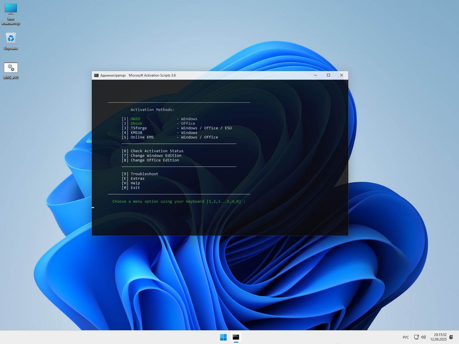
Task: Open the volume speaker tray icon
Action: 423,337
